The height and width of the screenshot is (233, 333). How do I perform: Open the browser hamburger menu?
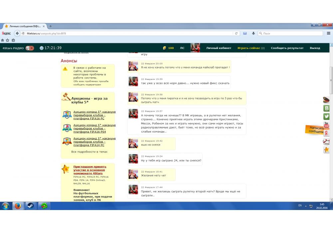(329, 33)
